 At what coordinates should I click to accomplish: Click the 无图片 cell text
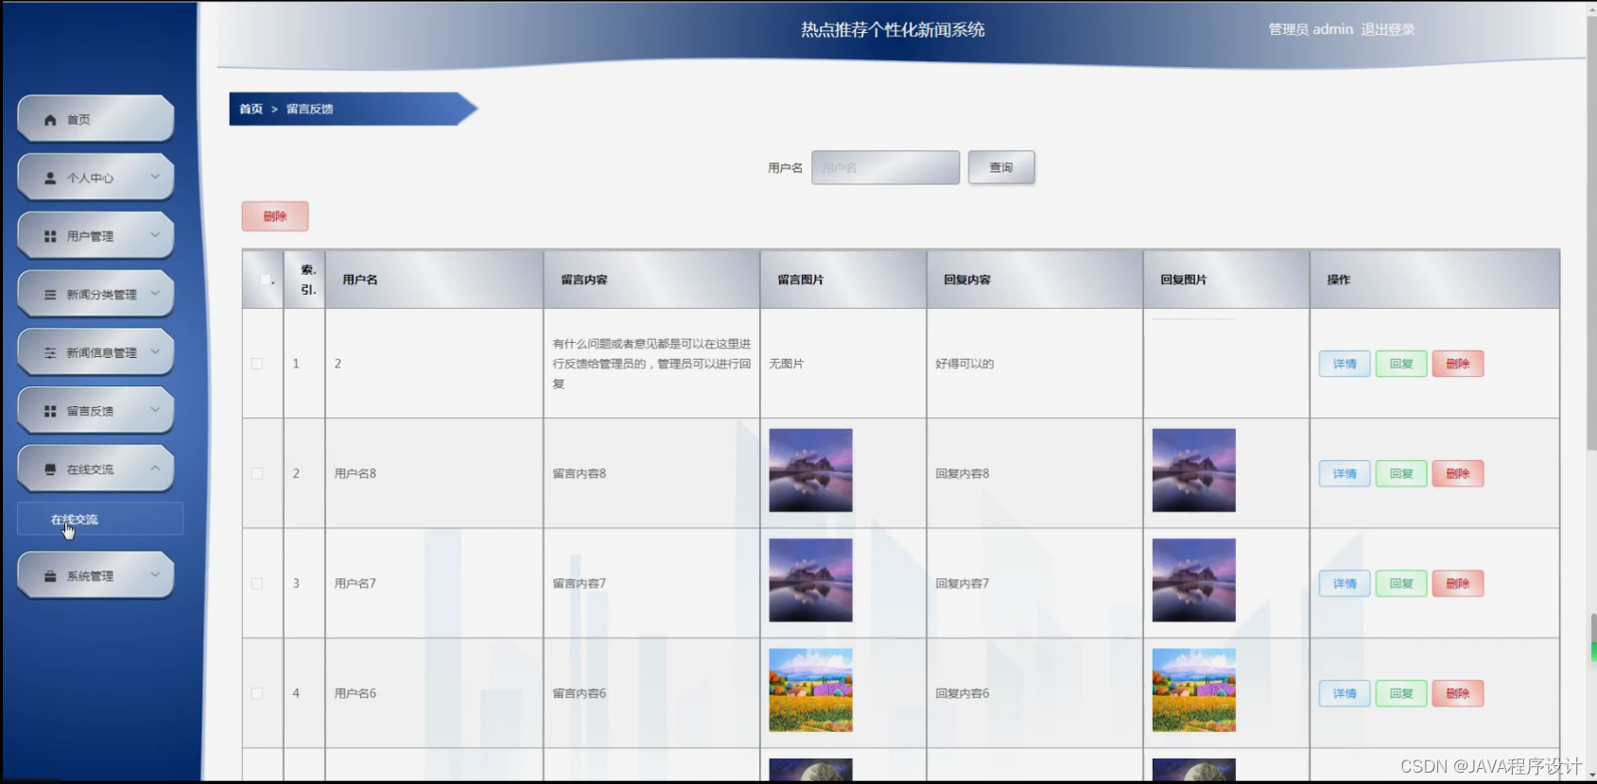(787, 364)
